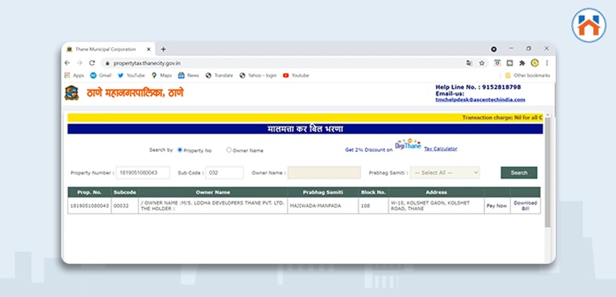The image size is (616, 297).
Task: Click the address bar URL
Action: pyautogui.click(x=148, y=63)
